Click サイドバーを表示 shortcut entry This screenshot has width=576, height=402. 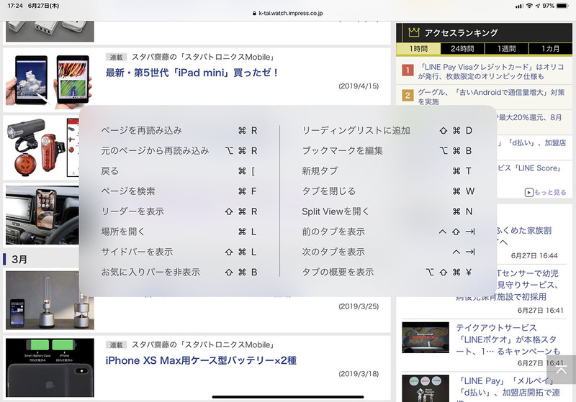click(x=179, y=252)
